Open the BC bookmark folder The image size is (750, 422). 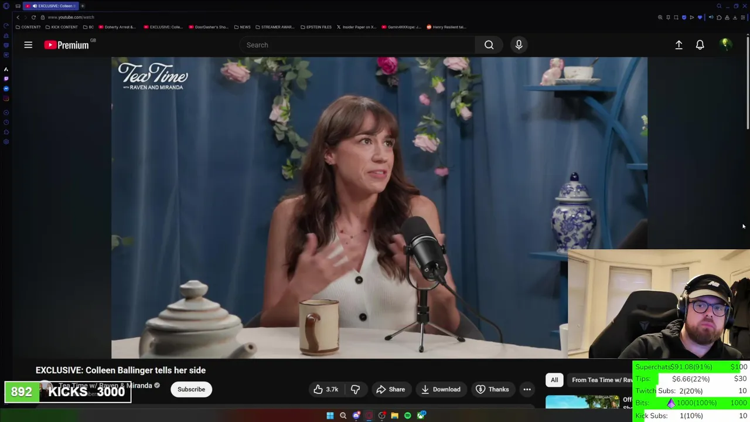pyautogui.click(x=88, y=27)
